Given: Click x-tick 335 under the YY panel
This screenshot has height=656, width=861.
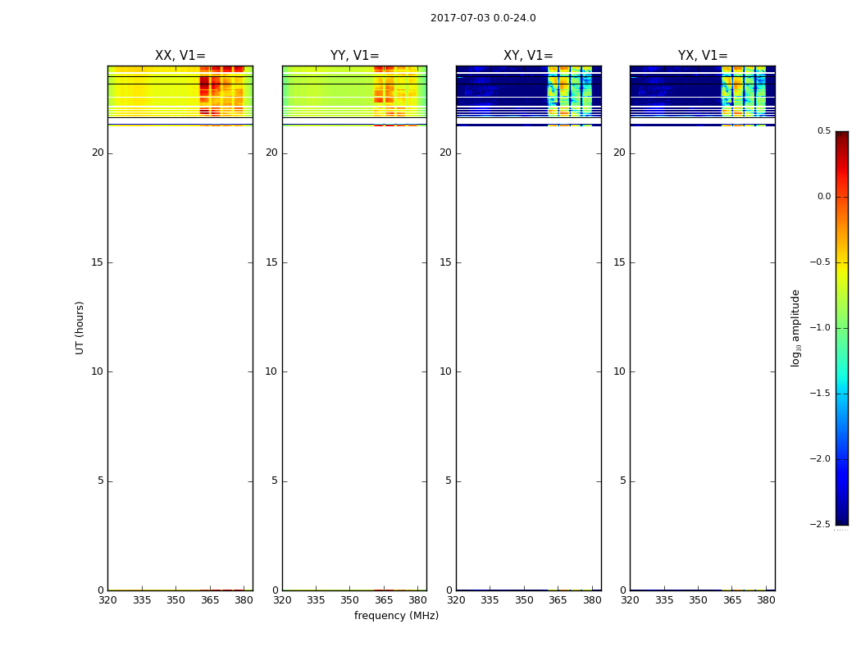Looking at the screenshot, I should [x=316, y=600].
